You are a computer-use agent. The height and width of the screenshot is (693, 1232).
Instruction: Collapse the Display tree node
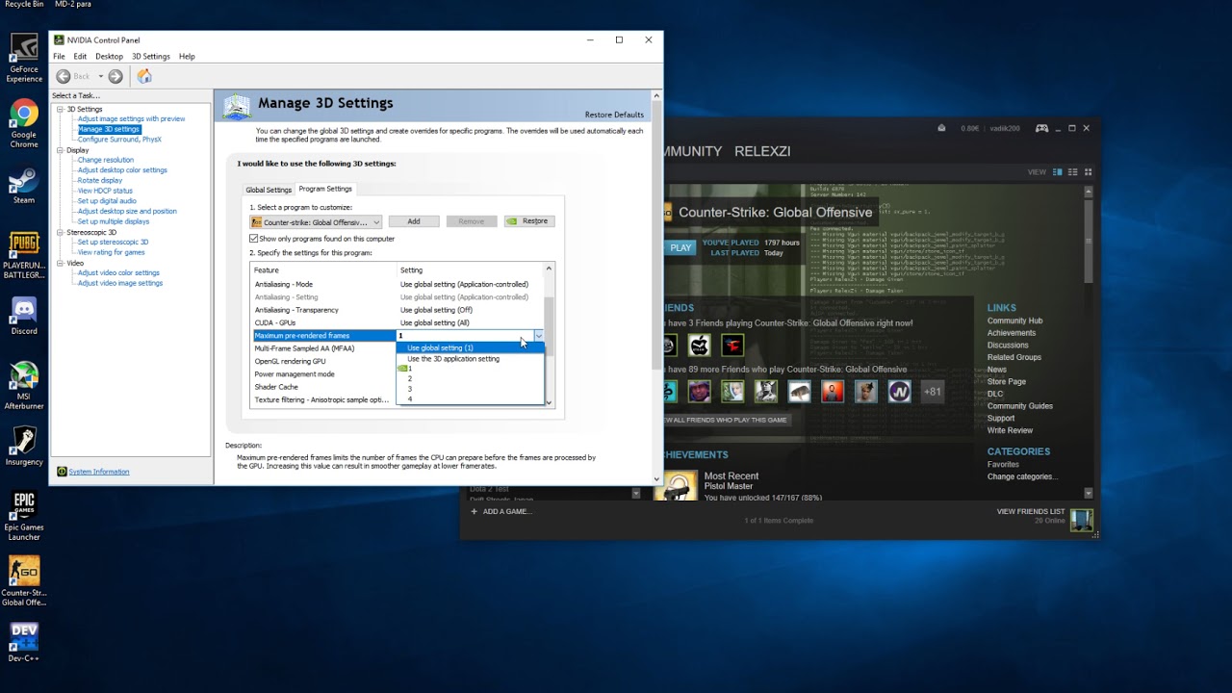pos(60,150)
